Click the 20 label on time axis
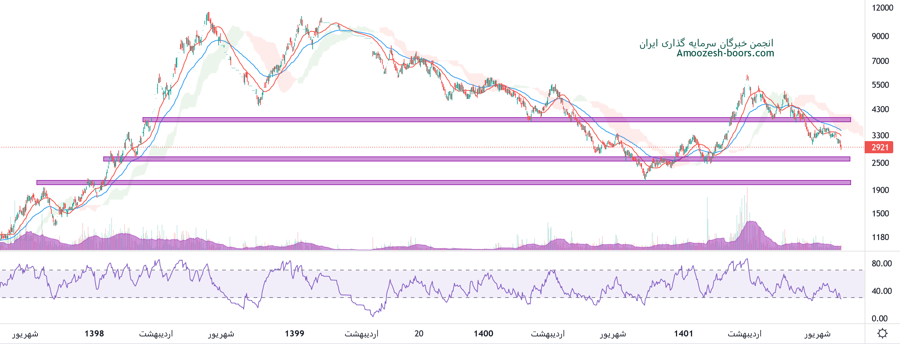This screenshot has width=900, height=344. [419, 334]
